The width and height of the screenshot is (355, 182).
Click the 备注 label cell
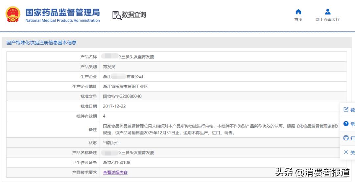[x=53, y=130]
